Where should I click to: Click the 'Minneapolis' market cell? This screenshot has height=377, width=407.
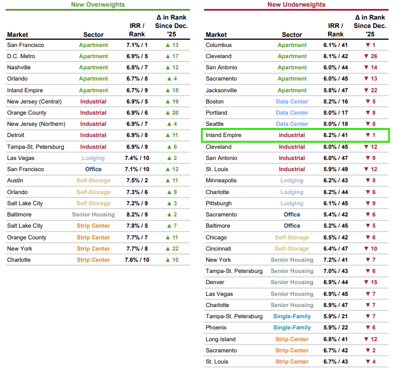(x=221, y=180)
